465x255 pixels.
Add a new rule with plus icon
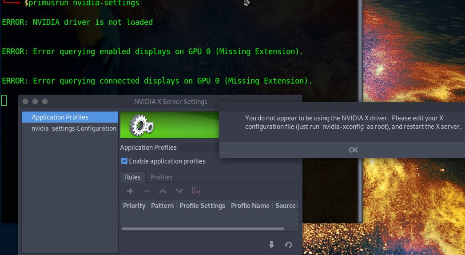coord(130,191)
